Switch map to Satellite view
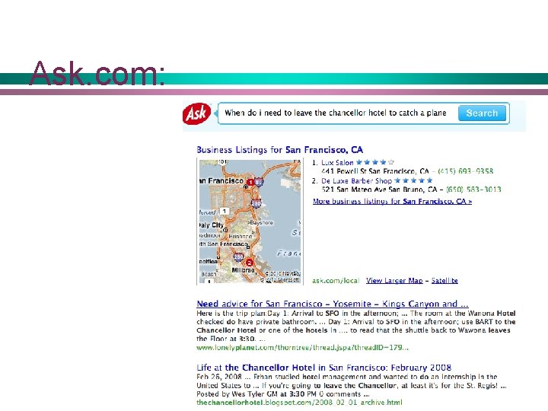This screenshot has height=411, width=548. coord(444,281)
